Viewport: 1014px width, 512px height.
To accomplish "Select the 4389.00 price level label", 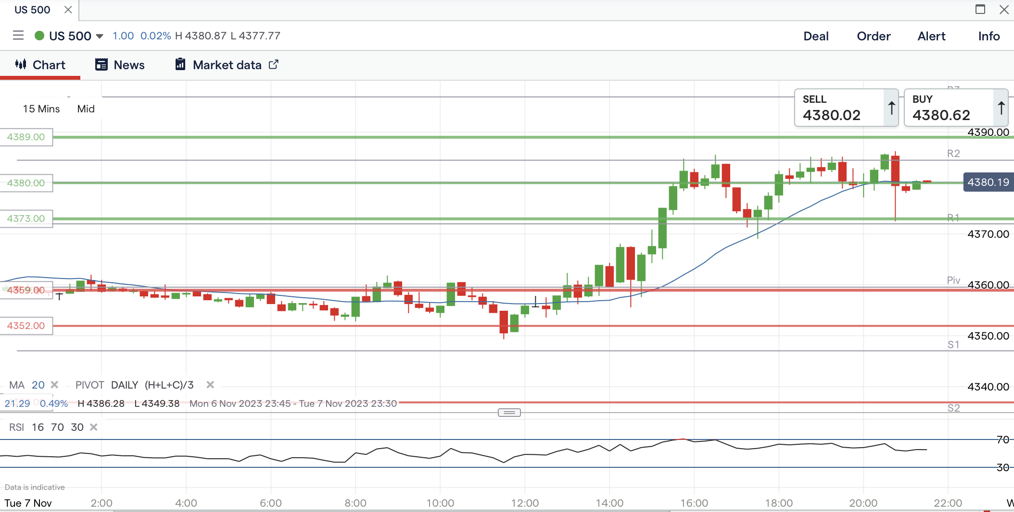I will (x=26, y=137).
